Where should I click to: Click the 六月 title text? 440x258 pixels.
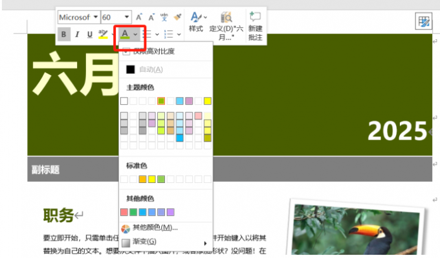click(75, 74)
